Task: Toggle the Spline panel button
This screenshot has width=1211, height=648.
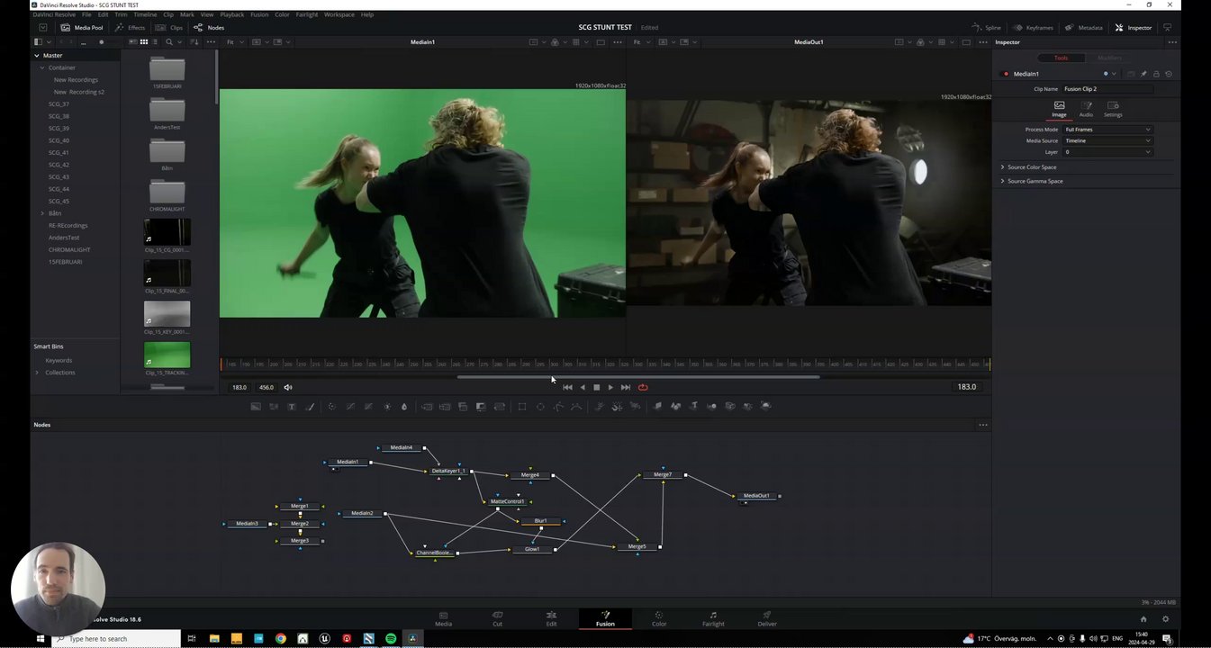Action: [987, 27]
